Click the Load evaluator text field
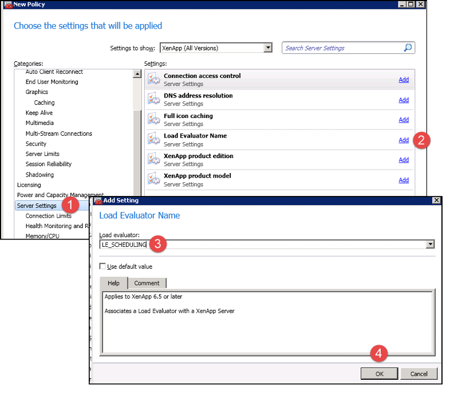Screen dimensions: 458x393 263,244
